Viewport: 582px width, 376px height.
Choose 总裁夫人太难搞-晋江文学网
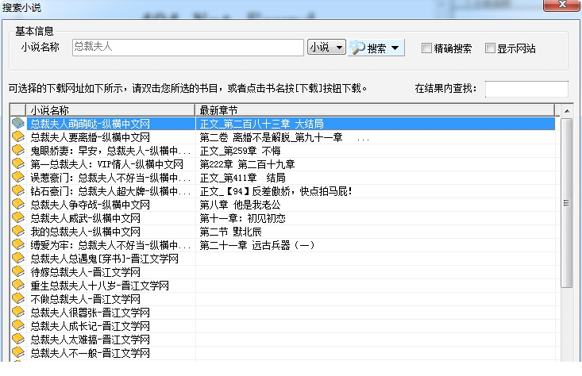point(91,340)
